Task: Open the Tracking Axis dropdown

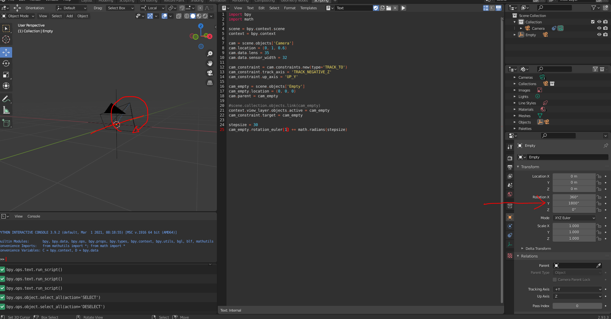Action: (x=578, y=289)
